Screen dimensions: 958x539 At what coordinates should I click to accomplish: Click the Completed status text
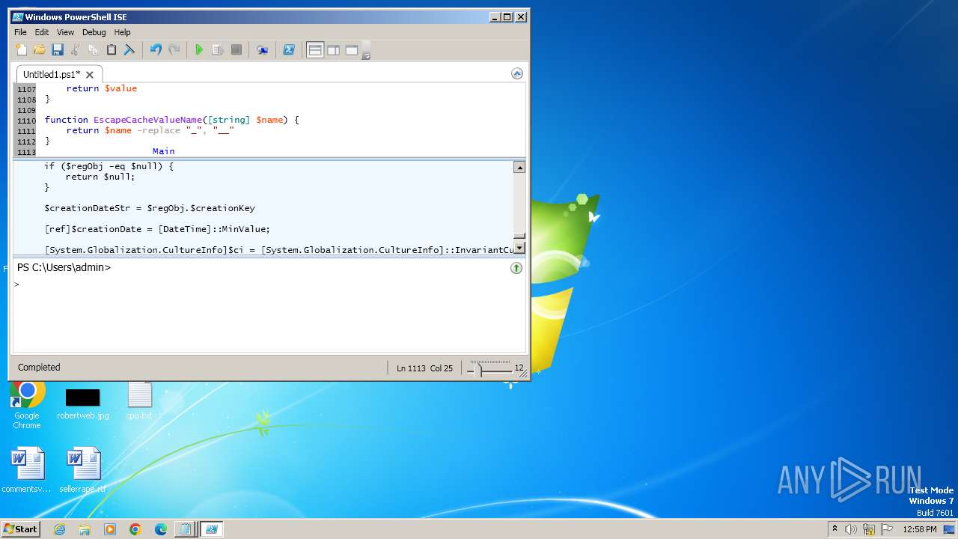tap(39, 368)
